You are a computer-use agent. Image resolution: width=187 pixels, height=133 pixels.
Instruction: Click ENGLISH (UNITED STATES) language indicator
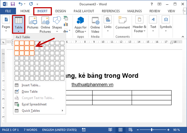(x=59, y=130)
